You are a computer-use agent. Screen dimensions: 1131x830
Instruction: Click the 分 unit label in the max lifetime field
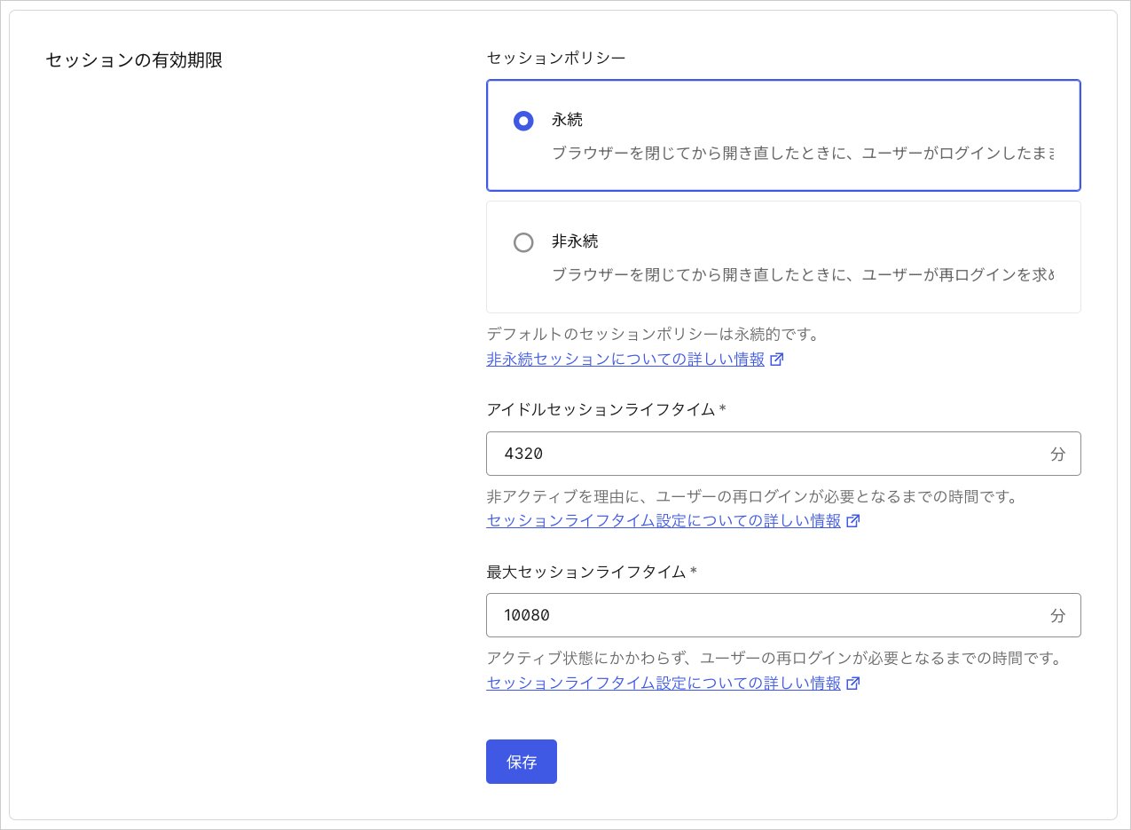(x=1057, y=615)
